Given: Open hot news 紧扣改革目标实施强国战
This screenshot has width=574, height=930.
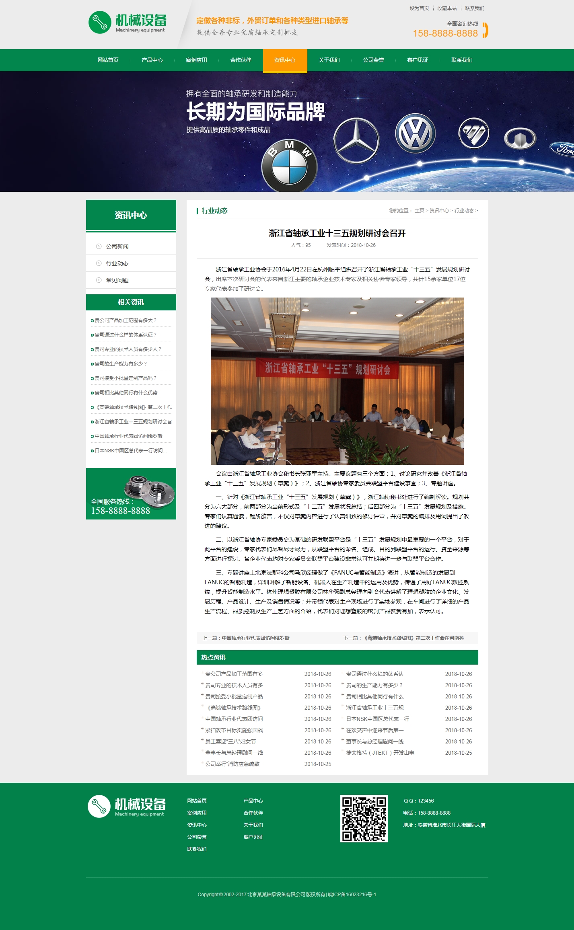Looking at the screenshot, I should 234,731.
